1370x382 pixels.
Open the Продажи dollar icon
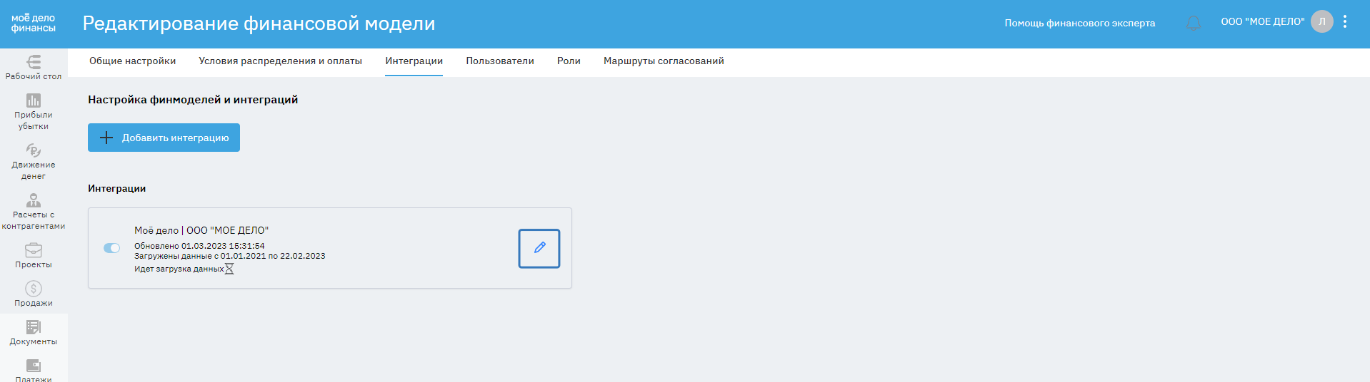point(34,289)
